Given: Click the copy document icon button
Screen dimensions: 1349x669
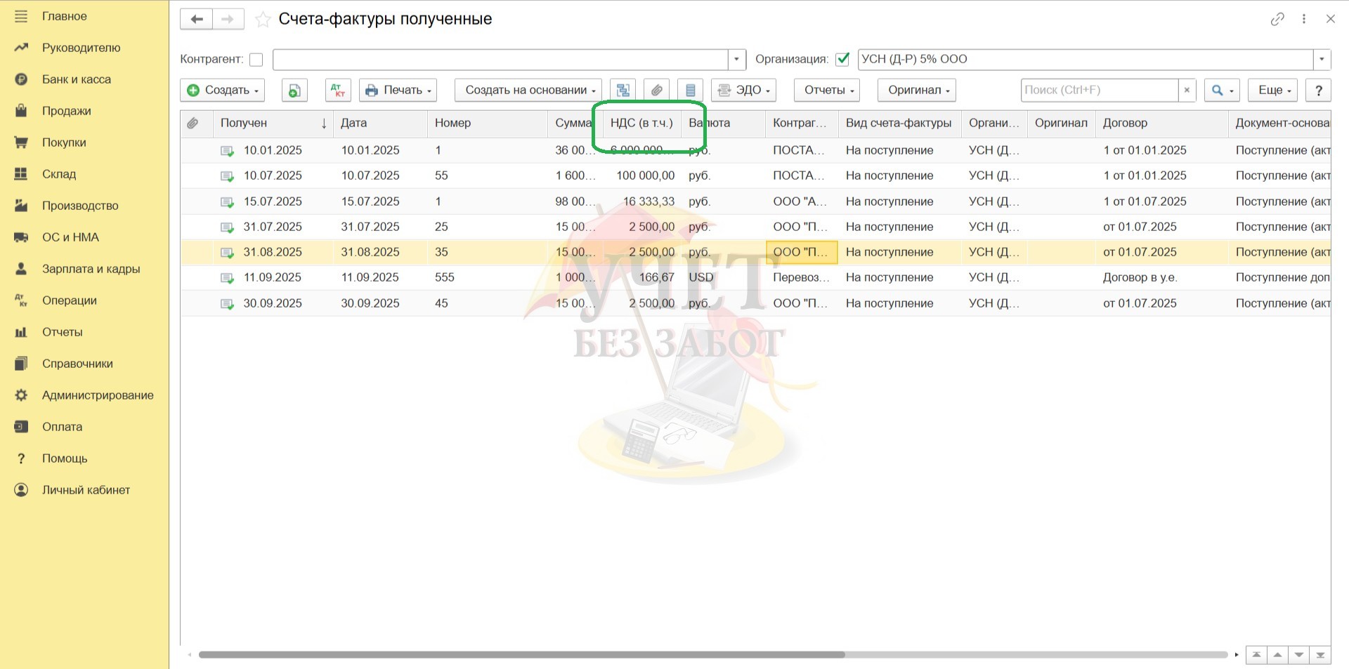Looking at the screenshot, I should pos(294,91).
